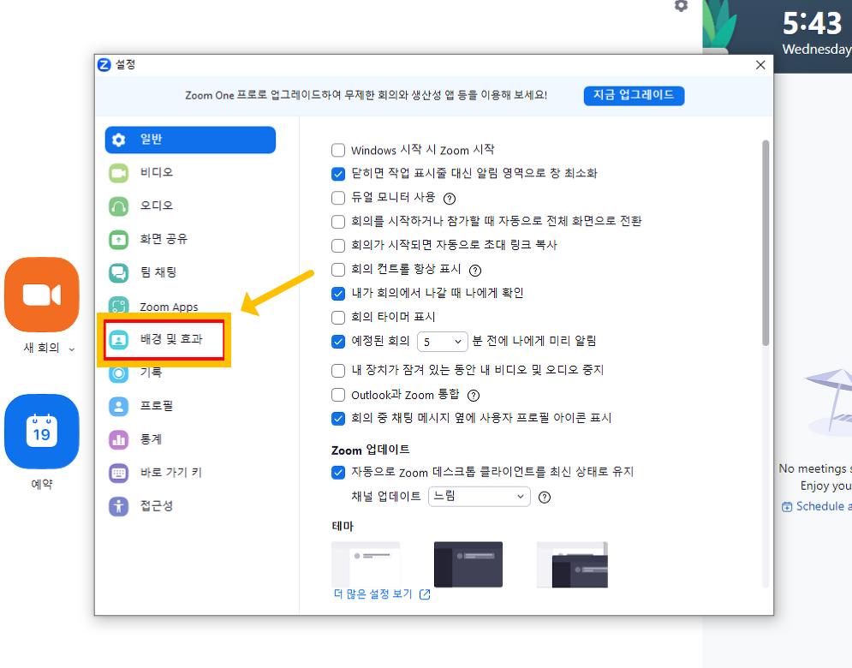Uncheck 사용자 프로필 아이콘 표시 checkbox
Viewport: 852px width, 668px height.
coord(338,419)
